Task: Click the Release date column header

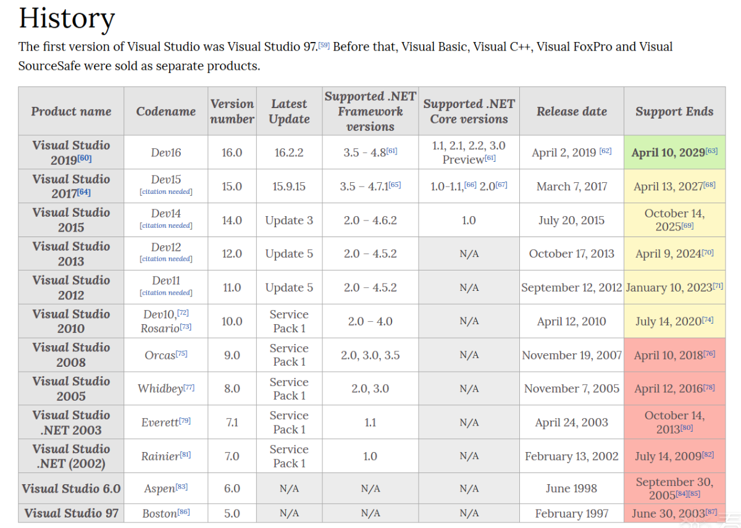Action: coord(571,111)
